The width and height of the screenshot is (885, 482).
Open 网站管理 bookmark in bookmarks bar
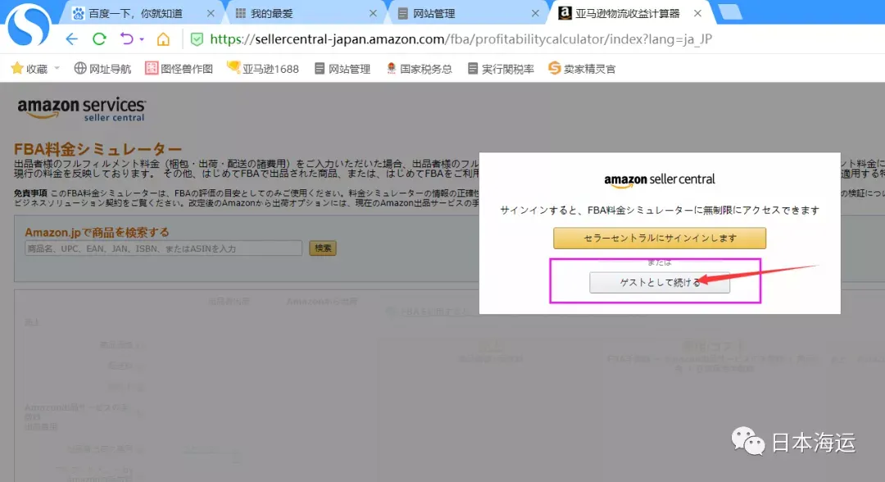[342, 69]
